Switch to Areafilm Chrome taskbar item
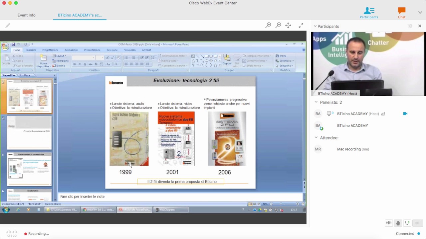 (x=98, y=210)
